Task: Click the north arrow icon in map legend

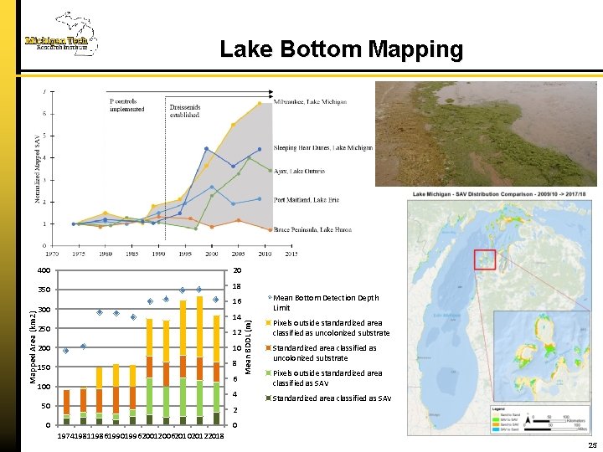Action: tap(528, 420)
